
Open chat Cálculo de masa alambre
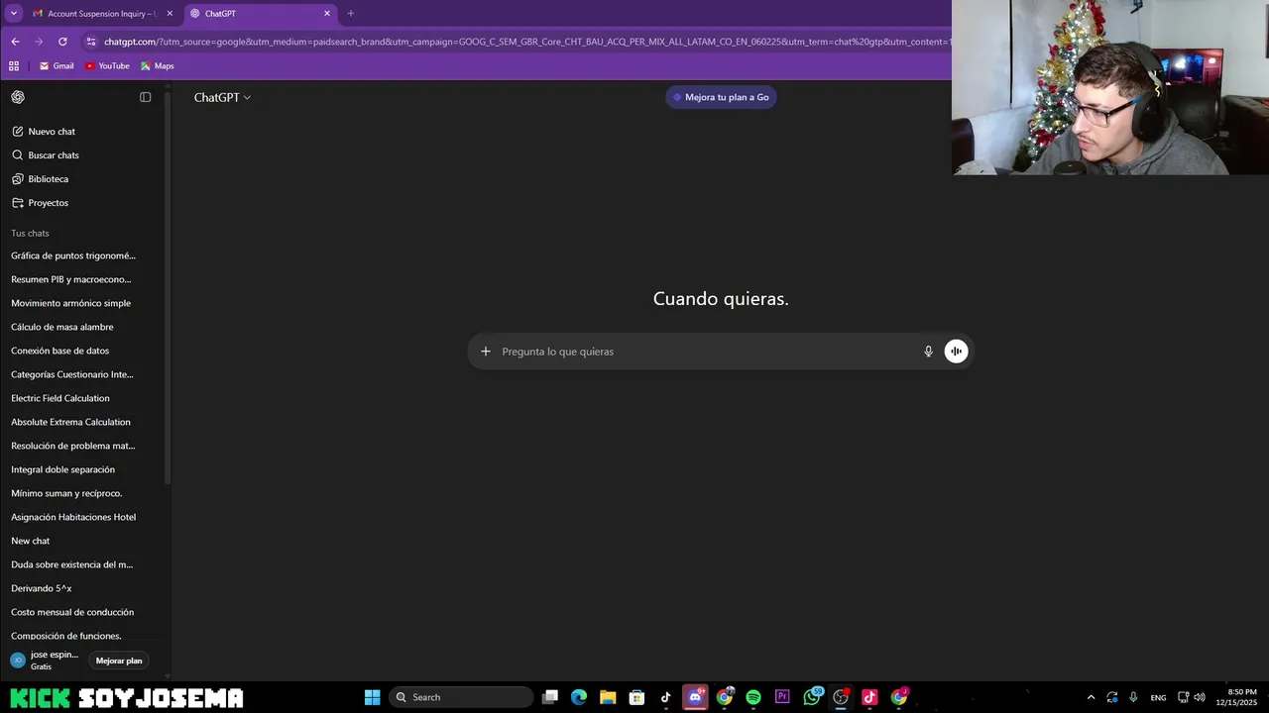pos(62,327)
